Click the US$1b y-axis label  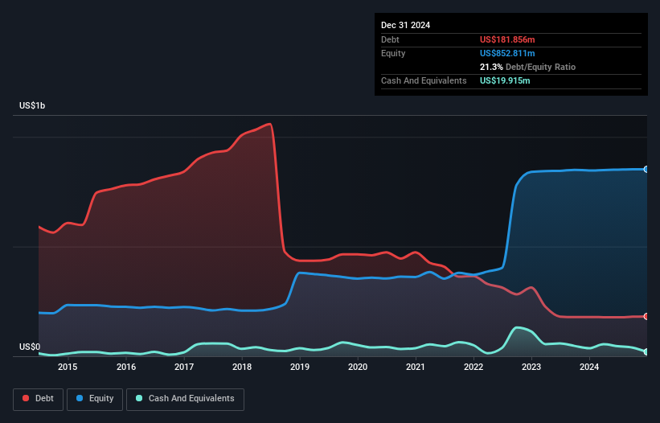(x=32, y=105)
